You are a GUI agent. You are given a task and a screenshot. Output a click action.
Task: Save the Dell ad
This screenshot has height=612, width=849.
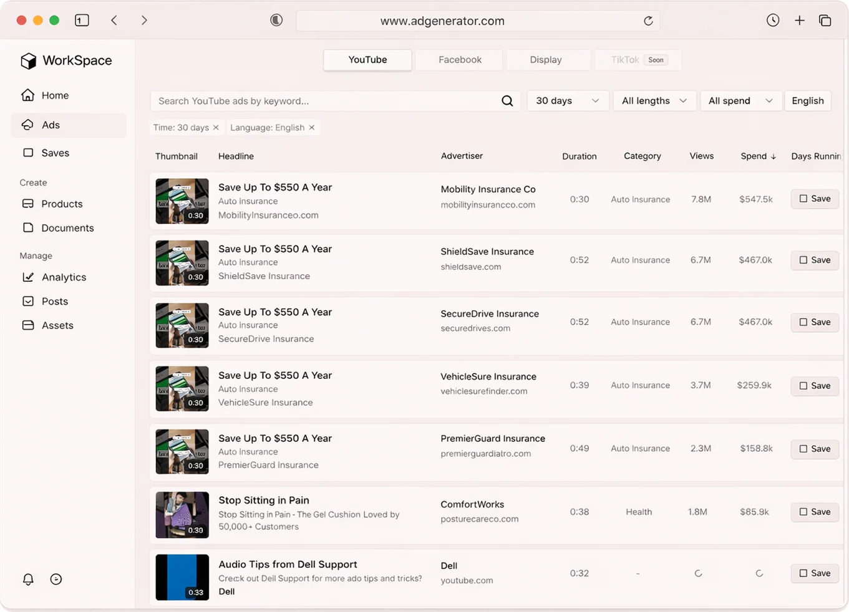click(815, 573)
